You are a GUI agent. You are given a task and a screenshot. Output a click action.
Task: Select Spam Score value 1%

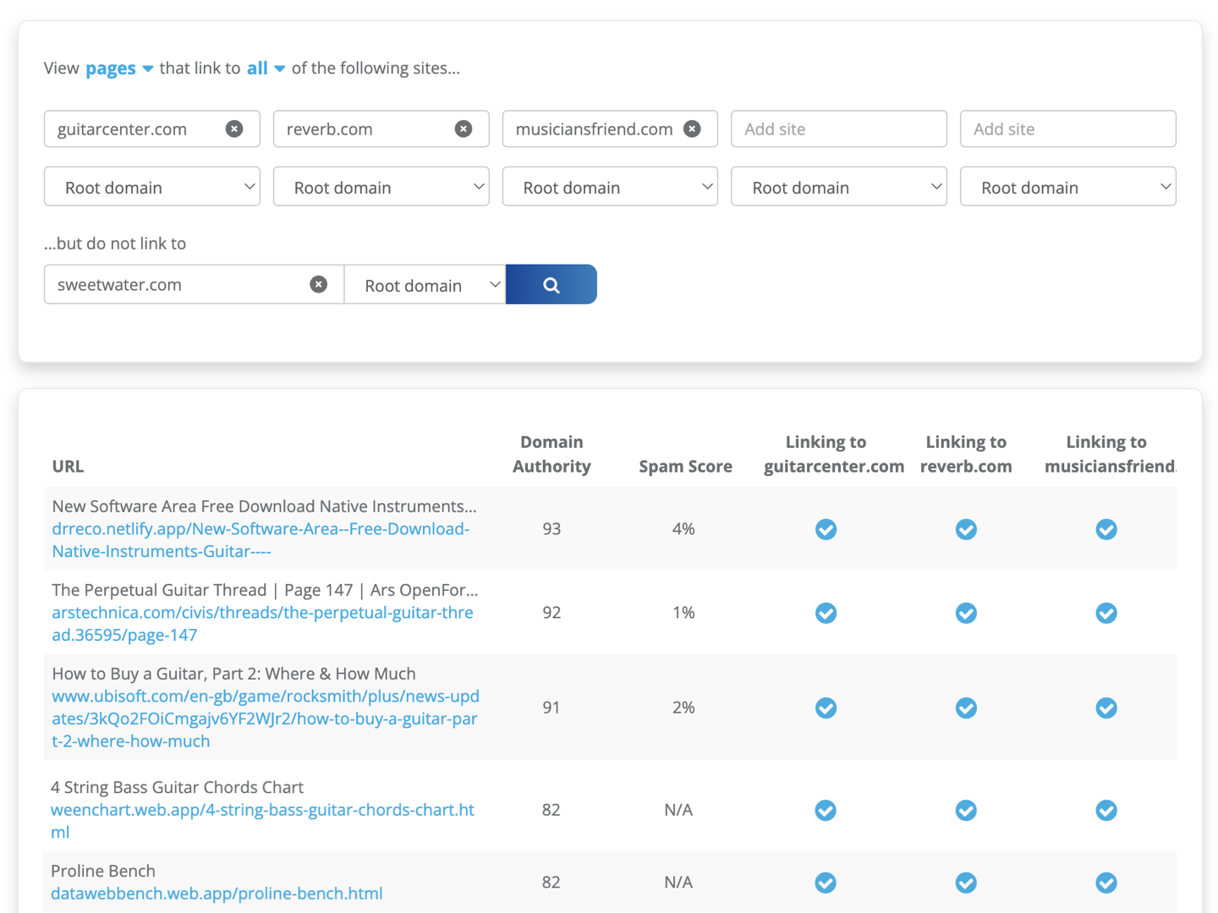pos(683,613)
